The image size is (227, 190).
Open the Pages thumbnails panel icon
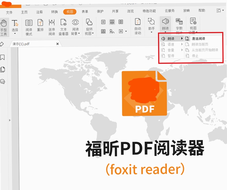[x=3, y=70]
